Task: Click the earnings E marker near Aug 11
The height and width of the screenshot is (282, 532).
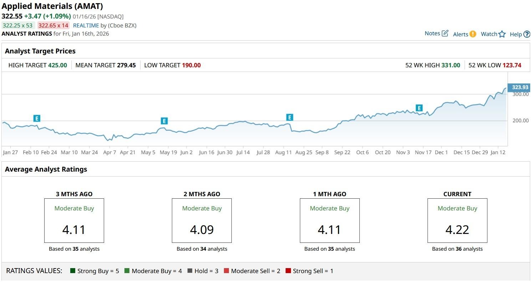Action: pyautogui.click(x=290, y=117)
